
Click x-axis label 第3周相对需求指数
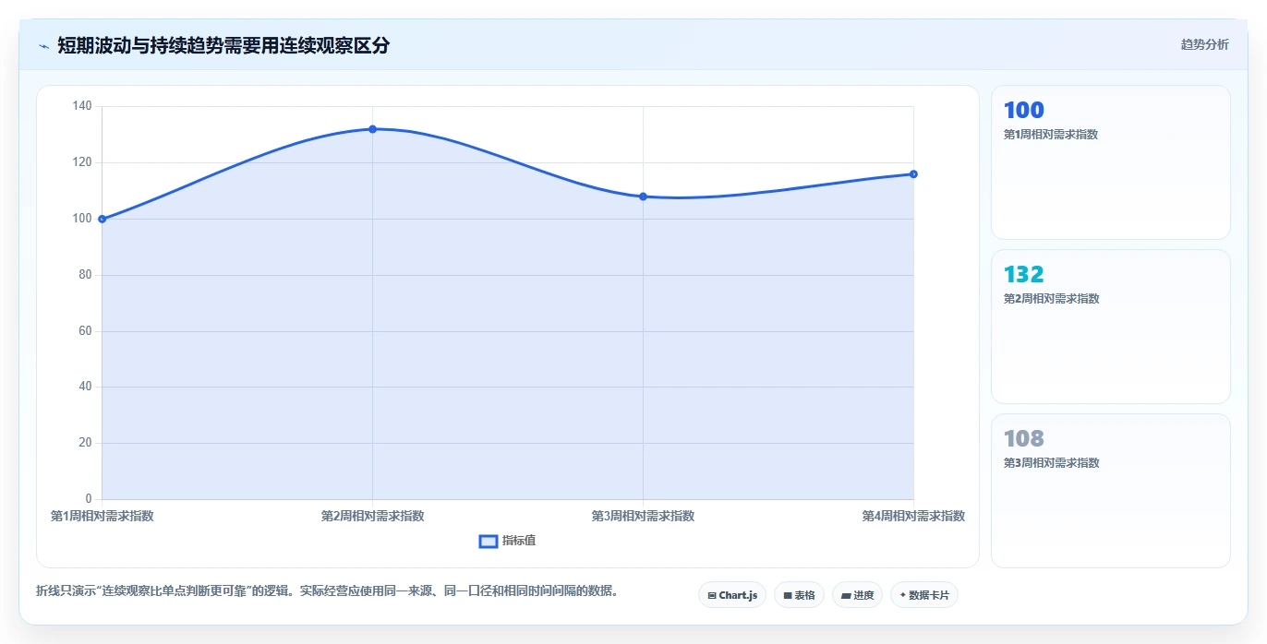(643, 516)
